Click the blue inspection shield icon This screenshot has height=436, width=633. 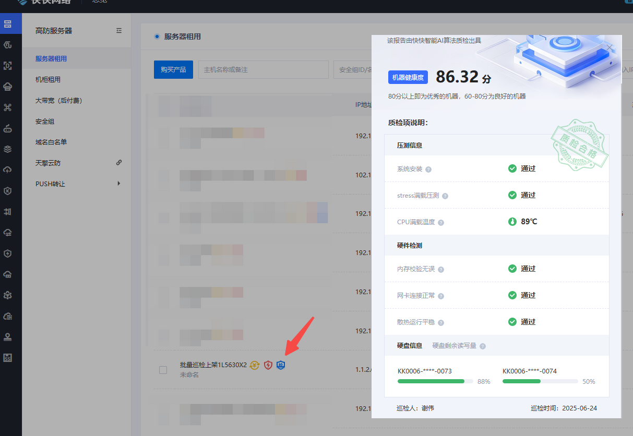click(281, 365)
